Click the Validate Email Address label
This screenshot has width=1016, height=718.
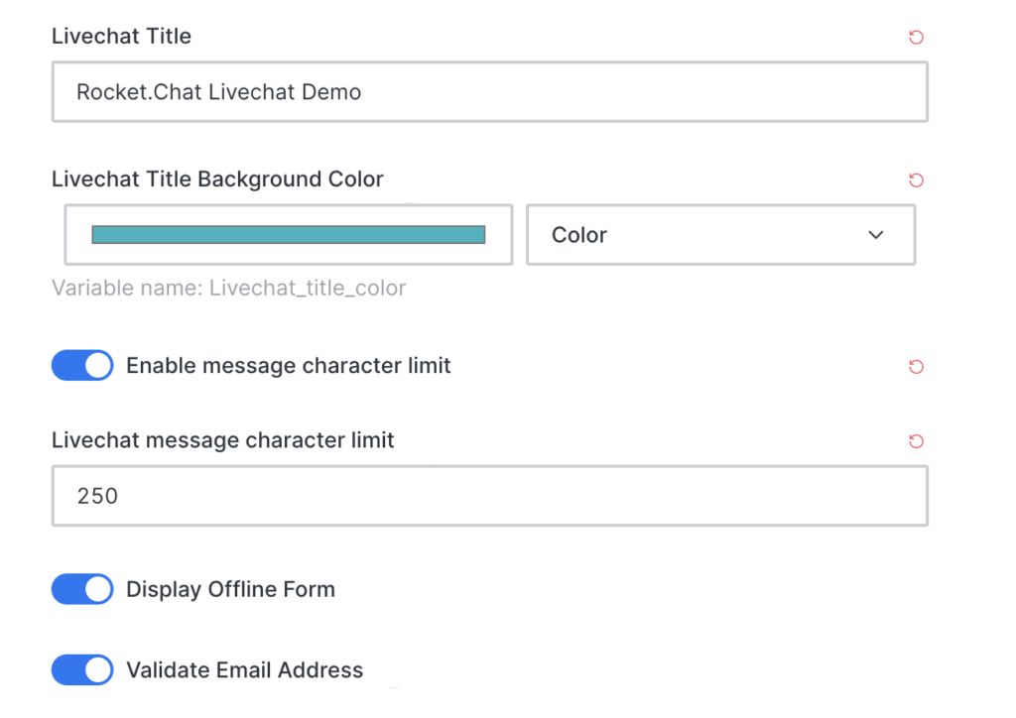(244, 670)
